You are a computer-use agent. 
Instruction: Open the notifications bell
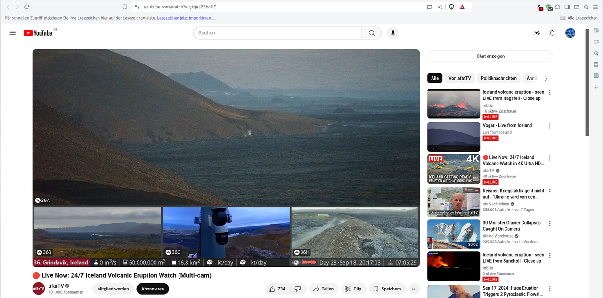pyautogui.click(x=552, y=33)
